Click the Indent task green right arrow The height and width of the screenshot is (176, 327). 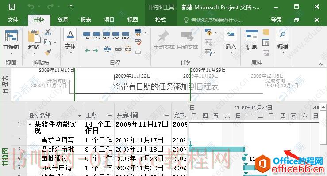(x=96, y=49)
